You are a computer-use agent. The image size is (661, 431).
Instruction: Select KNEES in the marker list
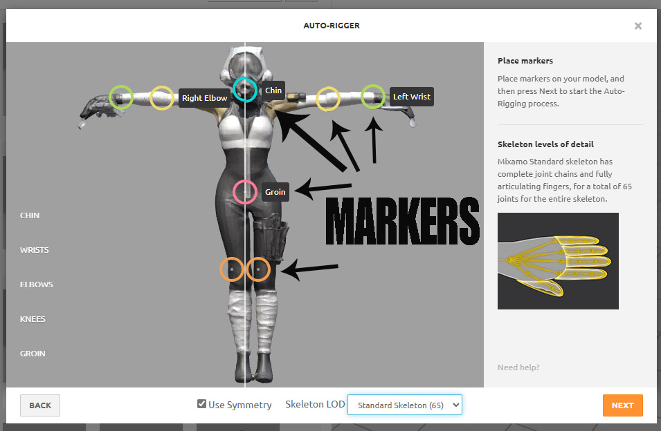pos(33,319)
